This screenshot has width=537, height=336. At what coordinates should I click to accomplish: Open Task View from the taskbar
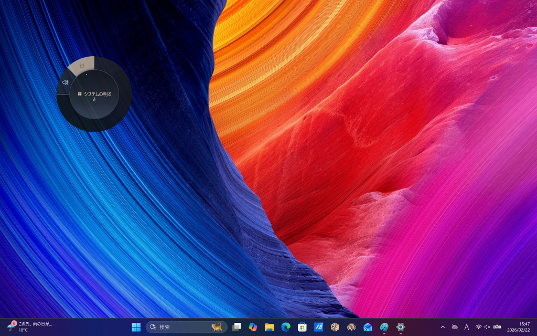[237, 327]
